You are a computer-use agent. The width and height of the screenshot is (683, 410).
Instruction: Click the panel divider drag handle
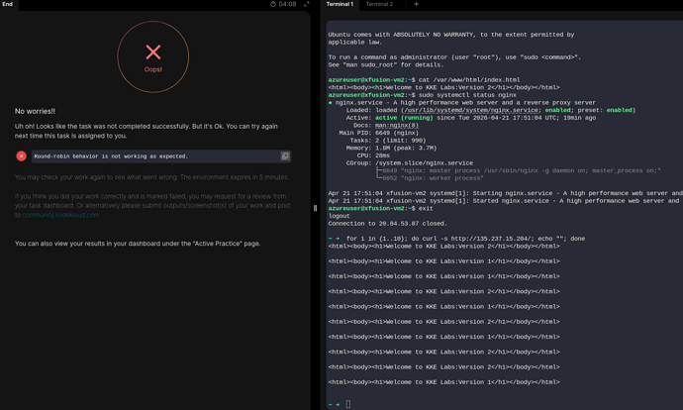click(315, 208)
